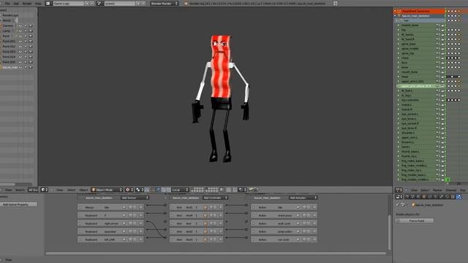Click the Blender logo icon in the info bar
This screenshot has width=468, height=263.
[186, 4]
